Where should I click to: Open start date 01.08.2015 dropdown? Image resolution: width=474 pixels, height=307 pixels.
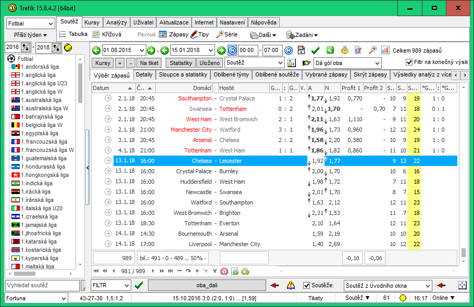click(x=142, y=50)
